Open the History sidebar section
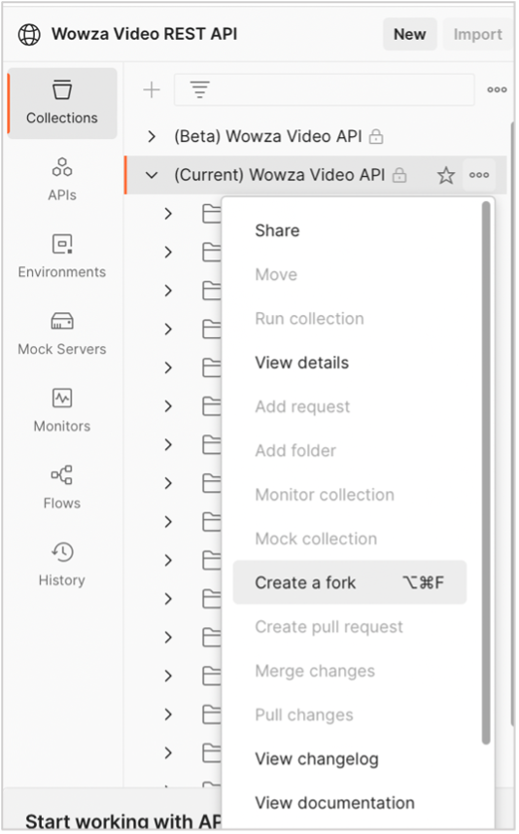The width and height of the screenshot is (519, 834). tap(62, 565)
